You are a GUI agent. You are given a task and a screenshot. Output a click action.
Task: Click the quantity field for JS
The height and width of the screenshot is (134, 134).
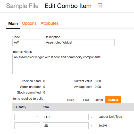coord(27,126)
